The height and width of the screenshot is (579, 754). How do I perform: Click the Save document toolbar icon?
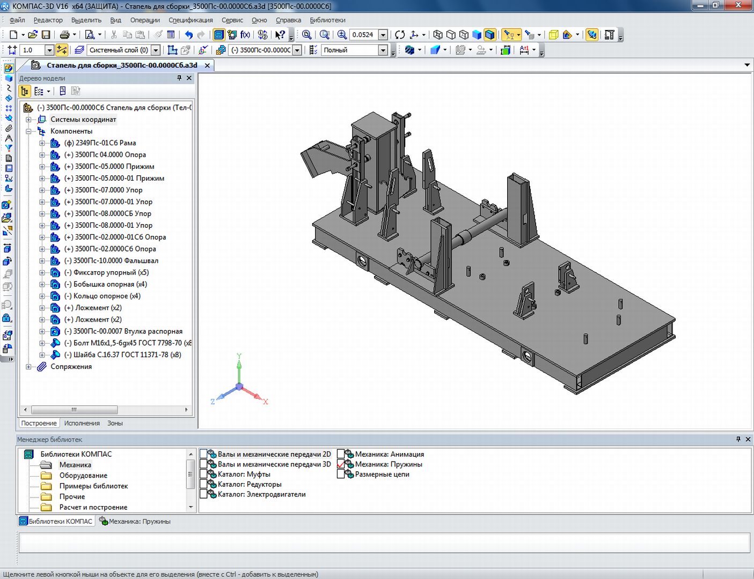coord(46,35)
